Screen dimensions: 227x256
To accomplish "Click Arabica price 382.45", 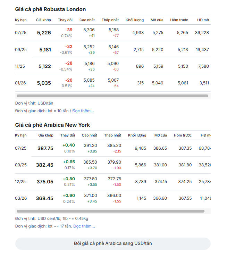I will click(44, 165).
